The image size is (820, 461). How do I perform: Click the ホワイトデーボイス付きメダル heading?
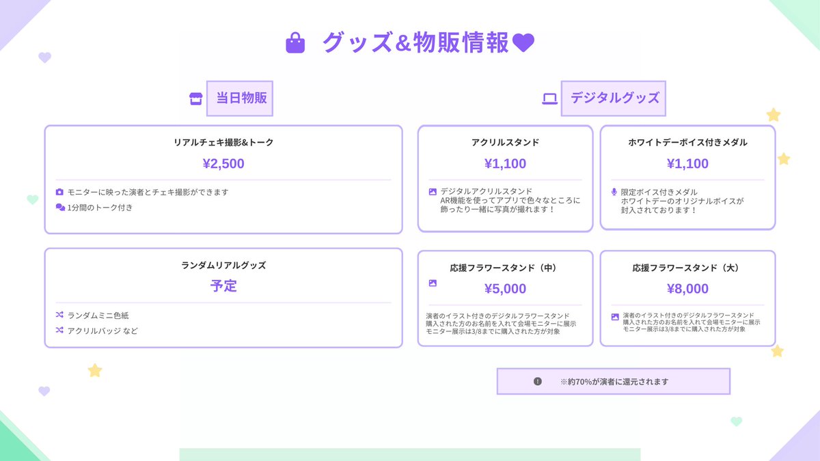(687, 143)
